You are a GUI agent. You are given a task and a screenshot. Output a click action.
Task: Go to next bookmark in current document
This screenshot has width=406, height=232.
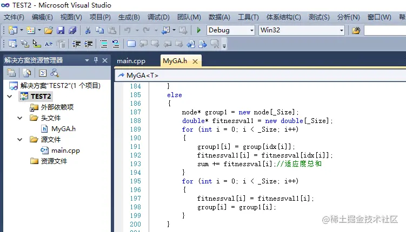point(203,44)
